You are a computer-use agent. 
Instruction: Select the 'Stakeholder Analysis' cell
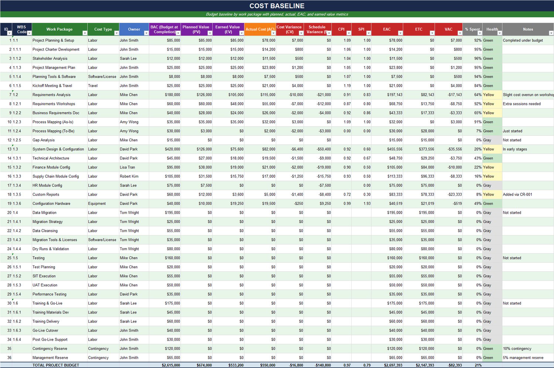(59, 58)
